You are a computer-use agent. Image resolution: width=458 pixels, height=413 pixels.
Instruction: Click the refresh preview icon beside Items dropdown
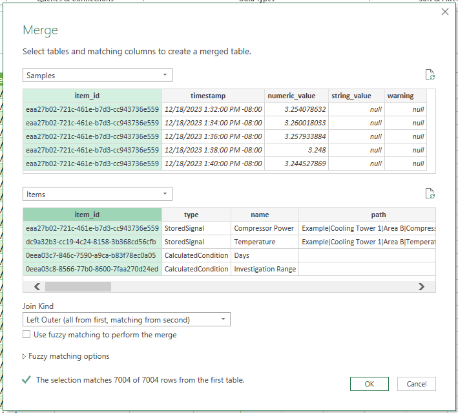pos(430,193)
